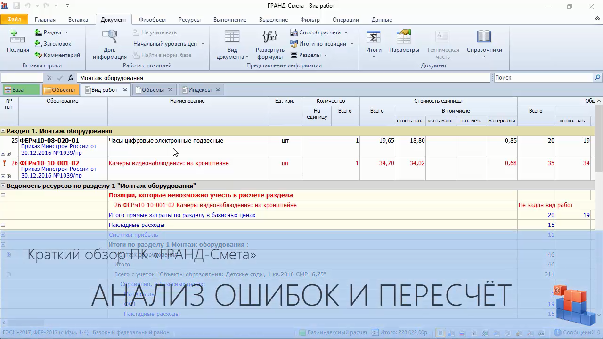Close the Вид работ tab
This screenshot has width=603, height=339.
coord(125,90)
